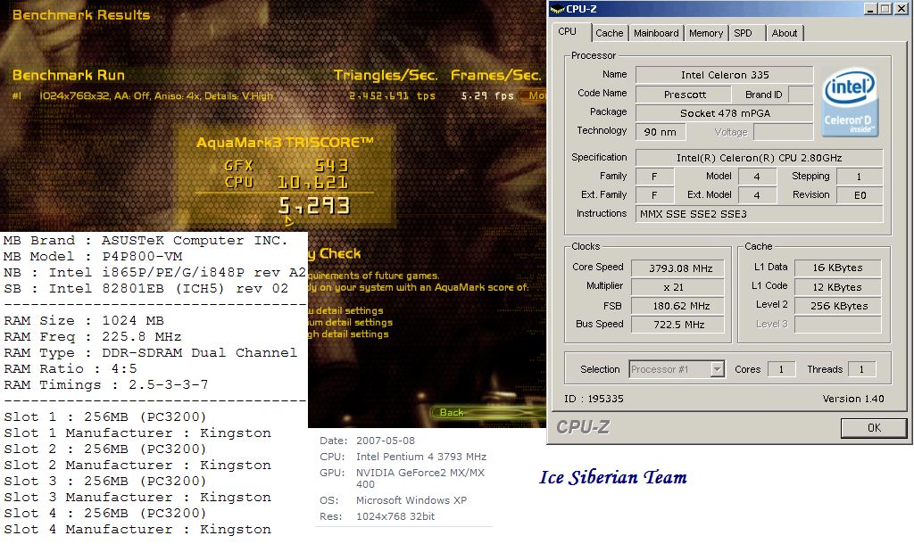
Task: Click the 'Benchmark Results' heading
Action: coord(81,15)
